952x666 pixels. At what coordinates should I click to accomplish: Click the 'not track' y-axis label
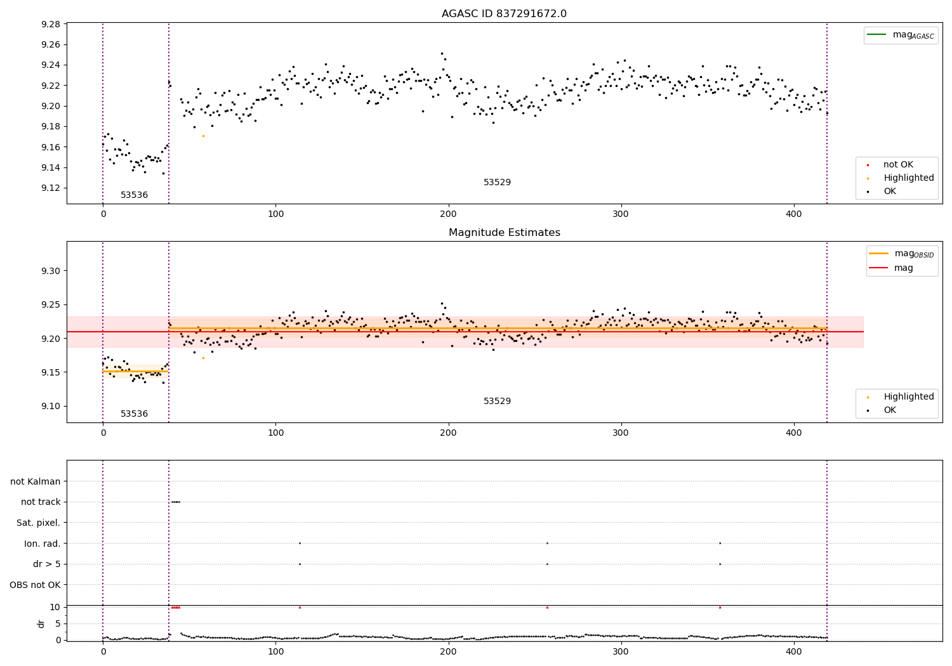point(41,502)
